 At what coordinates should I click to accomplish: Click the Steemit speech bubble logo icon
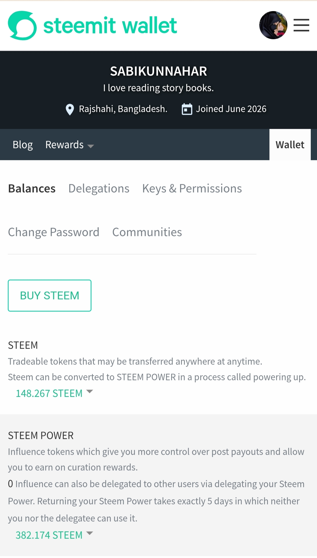pos(22,25)
